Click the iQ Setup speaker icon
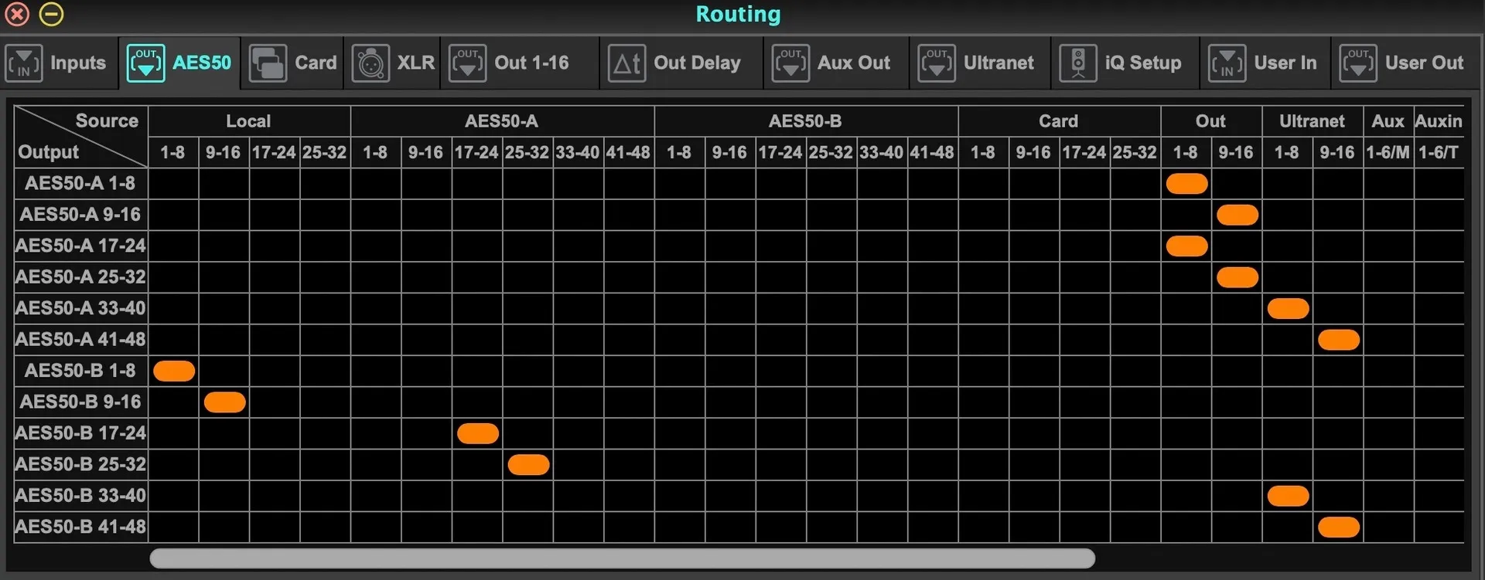 1078,63
